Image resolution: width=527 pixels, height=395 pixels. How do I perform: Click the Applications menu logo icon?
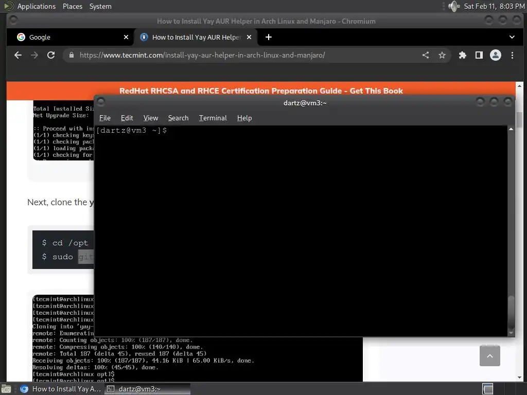click(8, 6)
